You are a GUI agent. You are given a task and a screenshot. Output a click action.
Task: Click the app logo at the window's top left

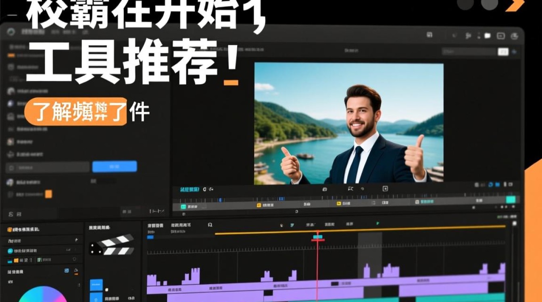pos(11,31)
